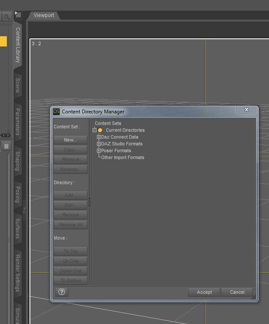Open the Viewport tab
Screen dimensions: 269x324
[44, 15]
